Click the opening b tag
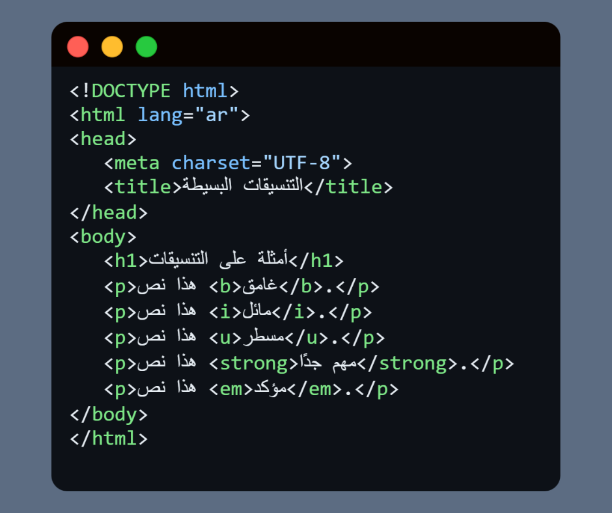The width and height of the screenshot is (612, 513). point(226,286)
